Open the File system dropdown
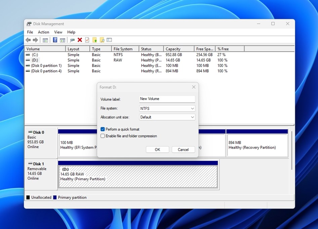 (167, 108)
